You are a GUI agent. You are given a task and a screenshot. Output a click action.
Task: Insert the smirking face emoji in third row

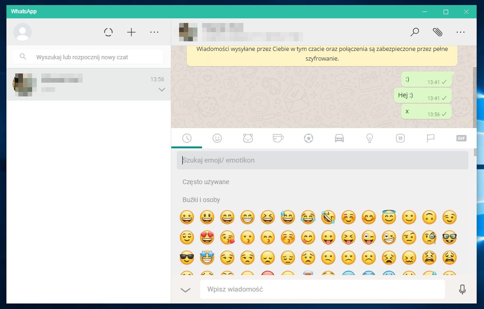227,258
